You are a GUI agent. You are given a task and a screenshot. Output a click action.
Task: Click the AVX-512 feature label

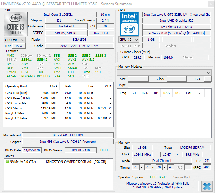pos(88,60)
